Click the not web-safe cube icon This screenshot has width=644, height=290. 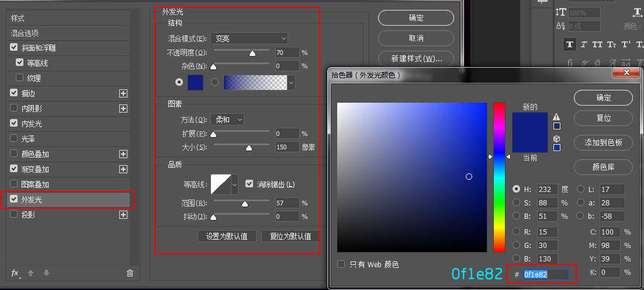pos(557,139)
